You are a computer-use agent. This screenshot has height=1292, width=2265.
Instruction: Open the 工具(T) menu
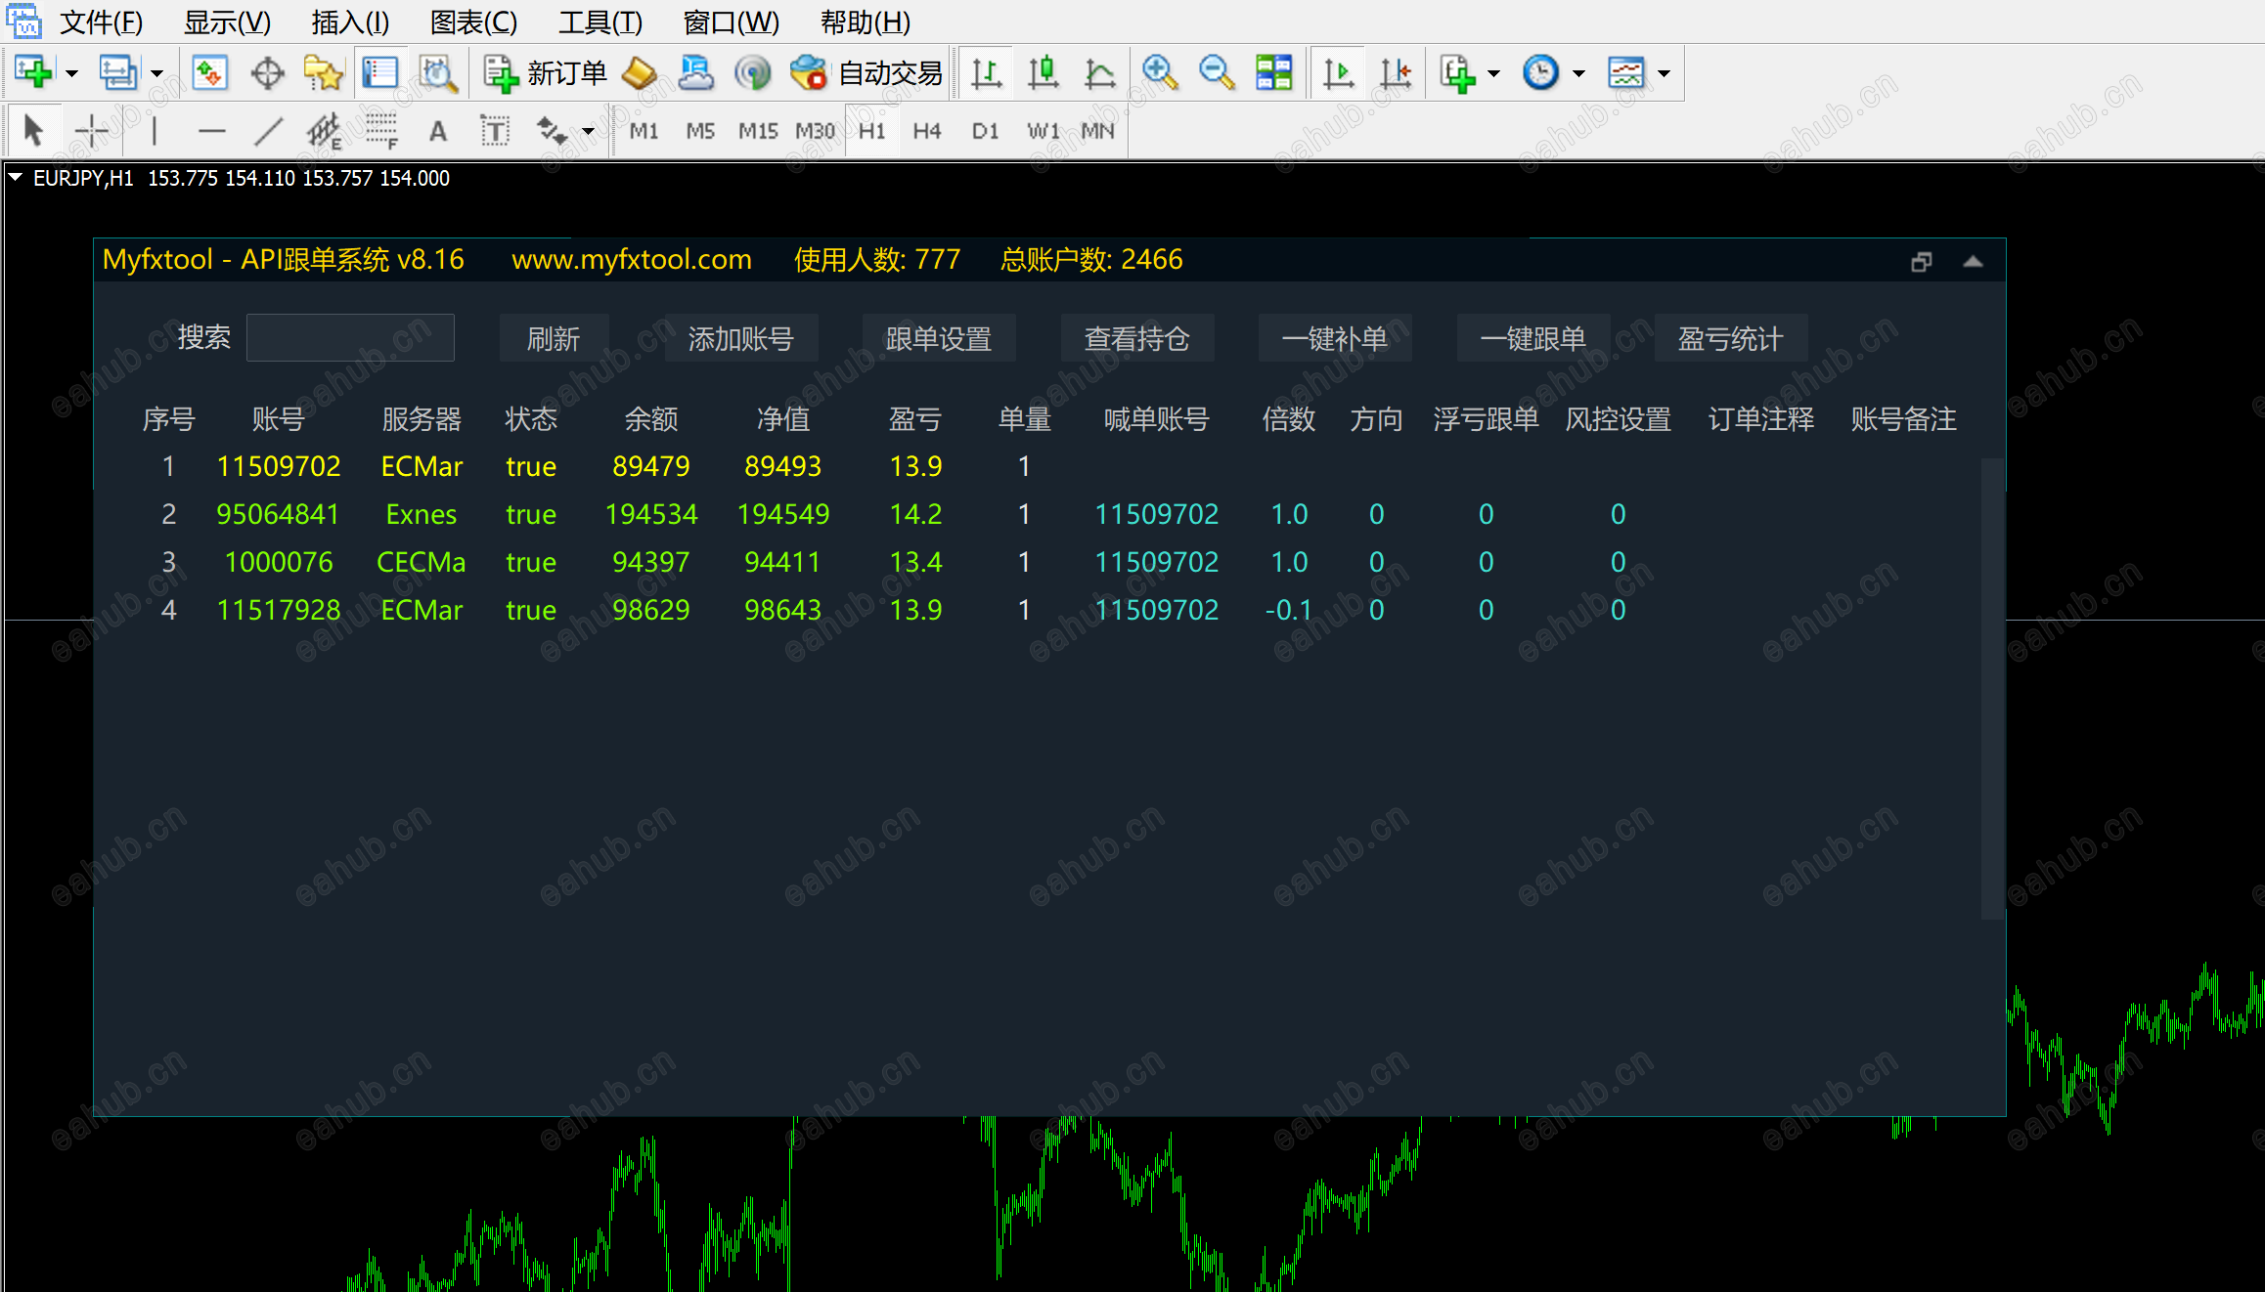point(600,22)
